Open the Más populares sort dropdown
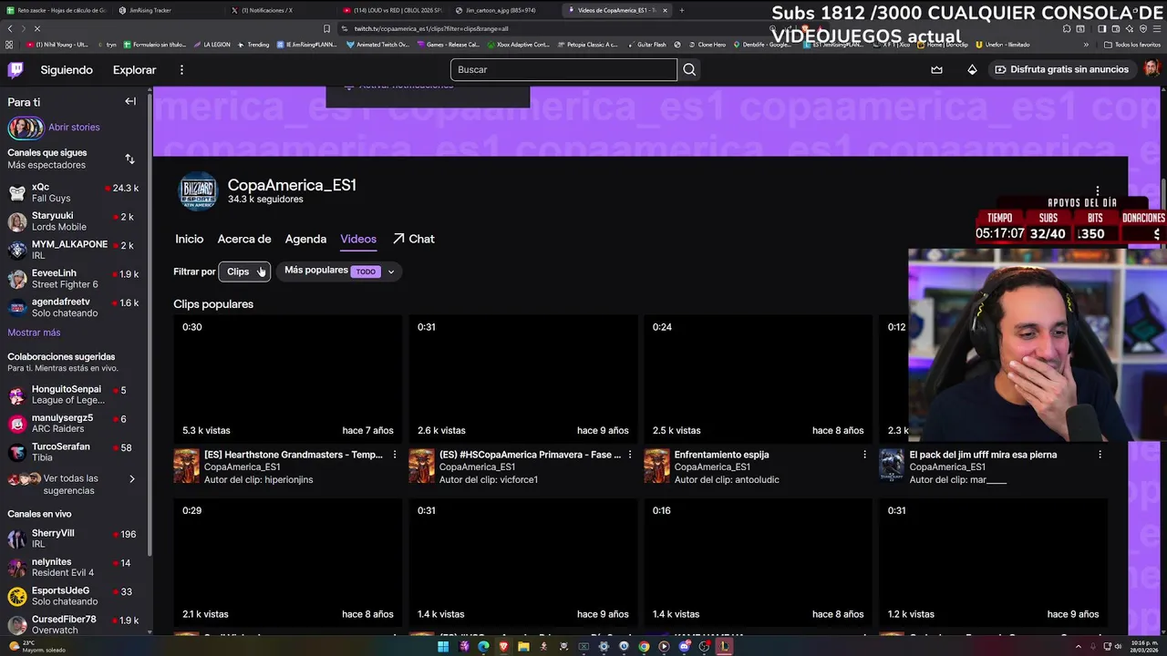1167x656 pixels. (340, 271)
